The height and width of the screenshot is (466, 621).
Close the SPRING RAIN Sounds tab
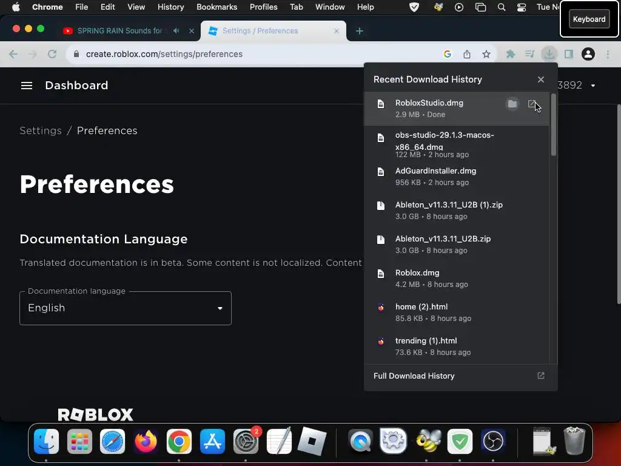point(191,31)
